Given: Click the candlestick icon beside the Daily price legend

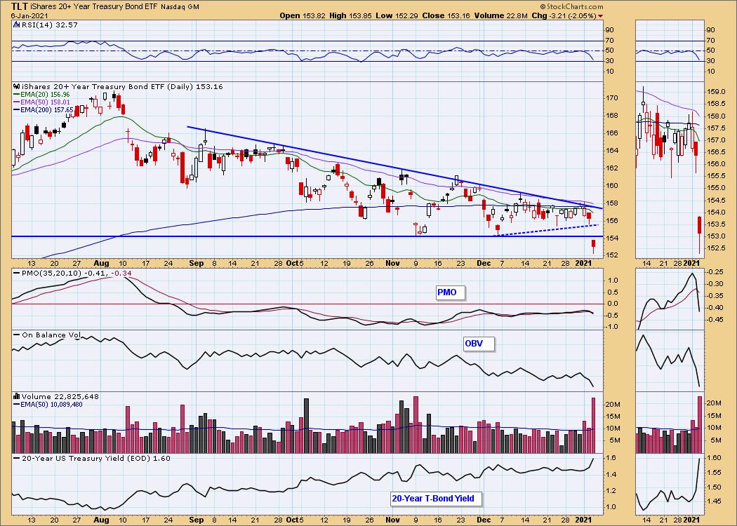Looking at the screenshot, I should (x=16, y=86).
